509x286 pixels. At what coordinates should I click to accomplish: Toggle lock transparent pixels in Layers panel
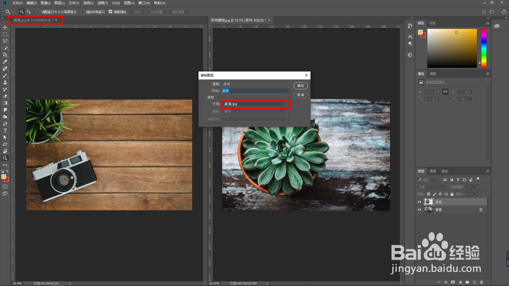pyautogui.click(x=429, y=194)
